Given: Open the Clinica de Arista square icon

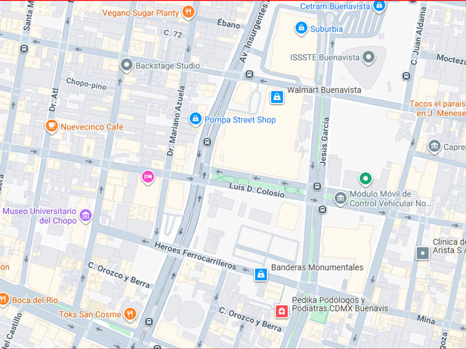Looking at the screenshot, I should tap(422, 253).
